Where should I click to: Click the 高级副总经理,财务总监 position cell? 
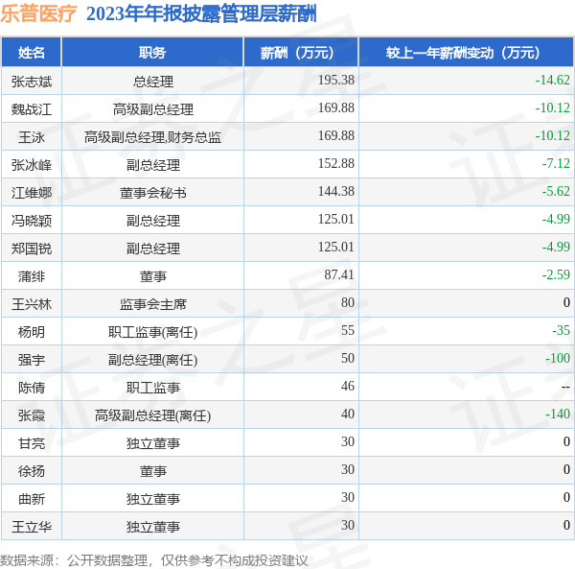pos(152,137)
